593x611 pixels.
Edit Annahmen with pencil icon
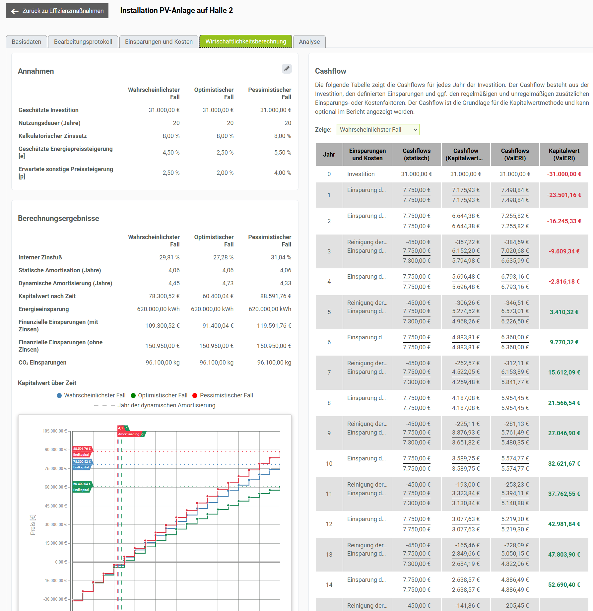tap(287, 69)
